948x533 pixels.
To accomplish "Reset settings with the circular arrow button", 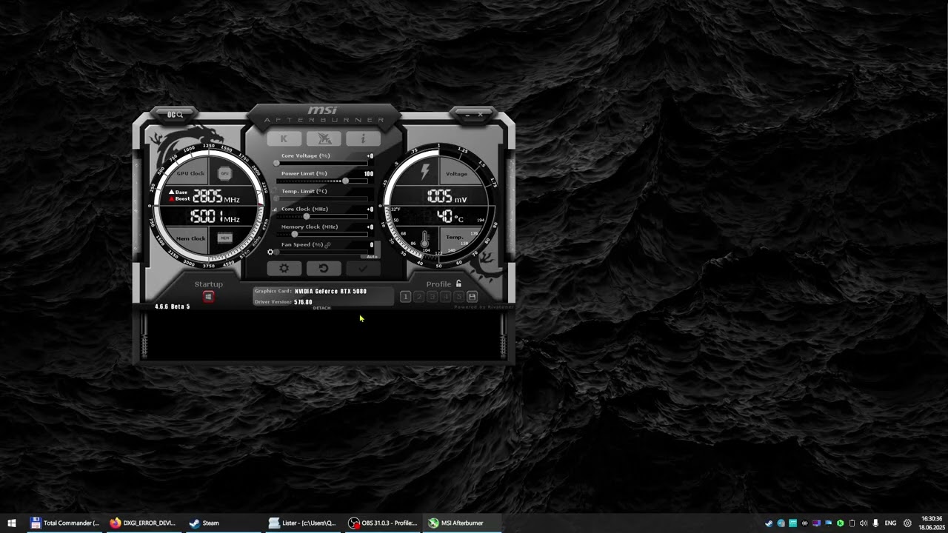I will coord(324,268).
